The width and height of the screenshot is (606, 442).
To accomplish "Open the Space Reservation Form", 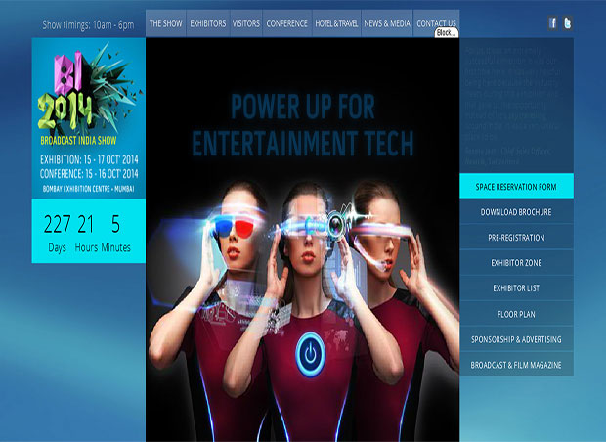I will tap(516, 187).
